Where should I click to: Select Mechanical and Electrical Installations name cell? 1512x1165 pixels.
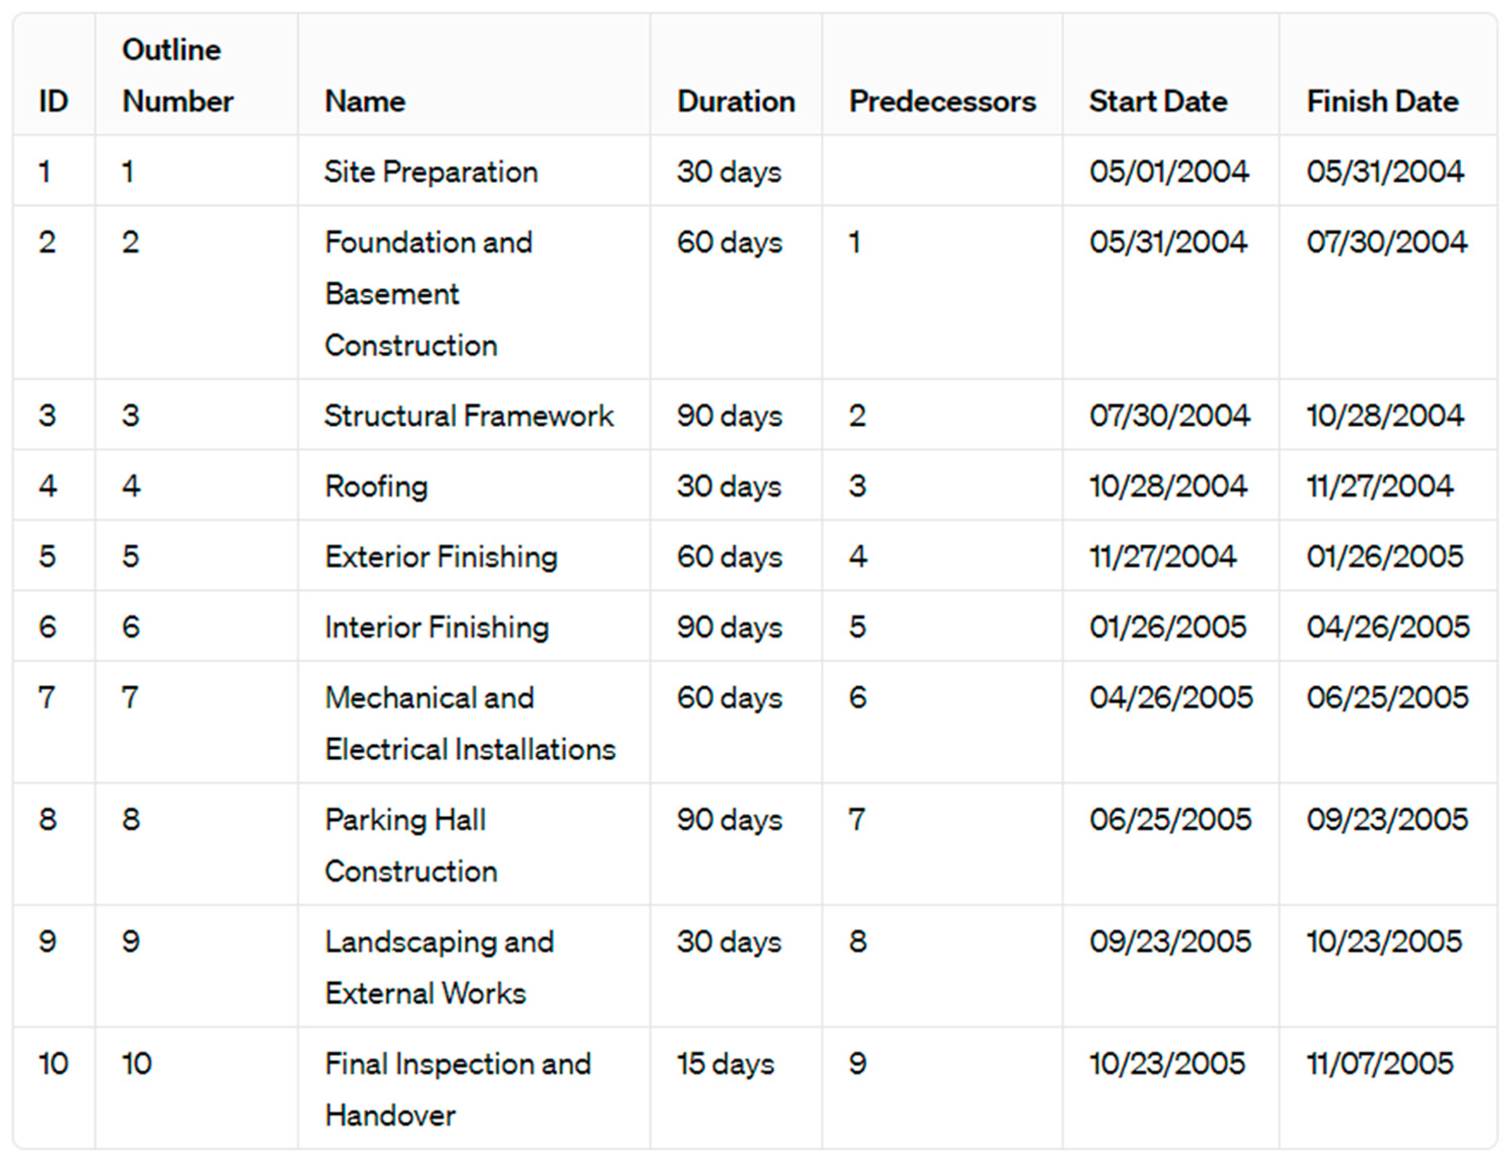[x=470, y=723]
